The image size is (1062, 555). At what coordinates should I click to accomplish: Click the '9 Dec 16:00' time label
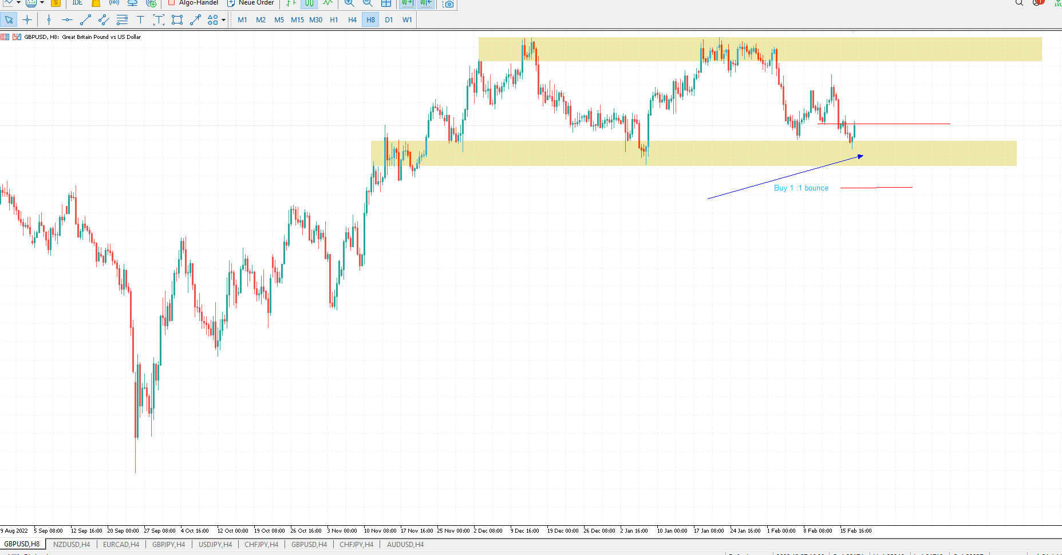pyautogui.click(x=525, y=531)
